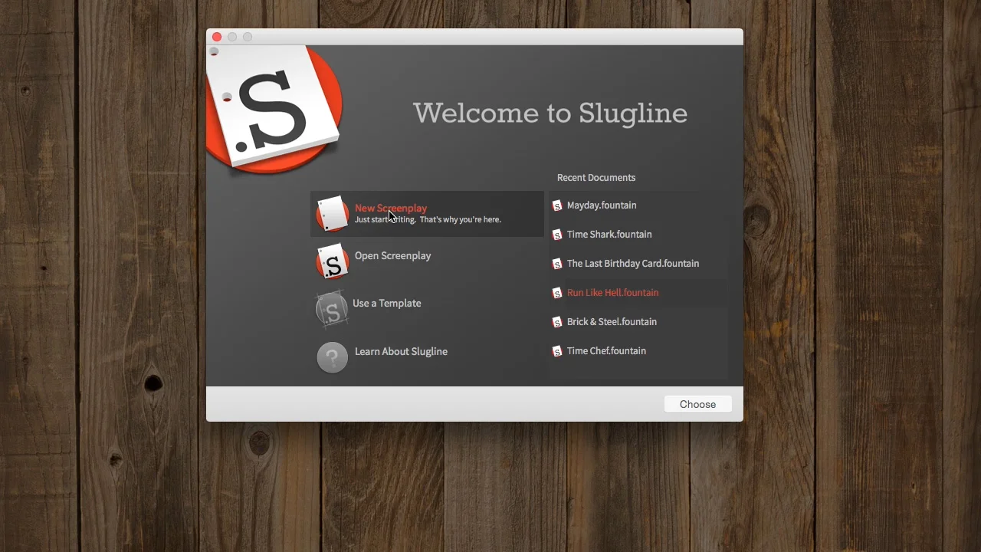The height and width of the screenshot is (552, 981).
Task: Select Time Chef.fountain from the list
Action: click(x=606, y=350)
